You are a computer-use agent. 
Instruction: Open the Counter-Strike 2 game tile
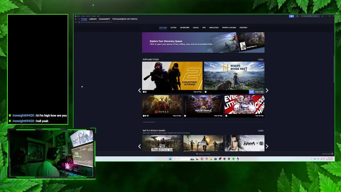coord(172,77)
